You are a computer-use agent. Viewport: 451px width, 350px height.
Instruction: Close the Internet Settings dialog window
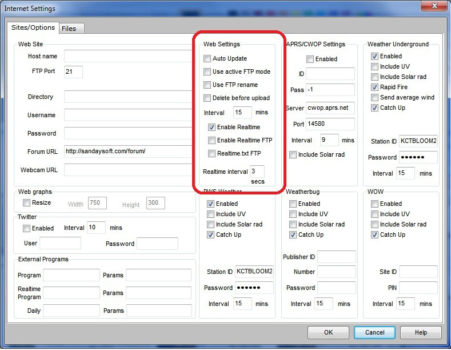434,7
